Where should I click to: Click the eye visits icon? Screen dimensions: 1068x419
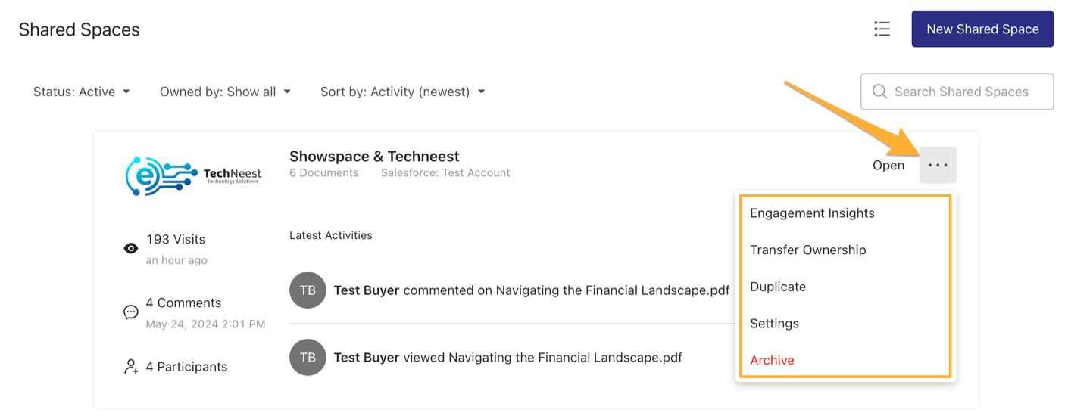131,248
